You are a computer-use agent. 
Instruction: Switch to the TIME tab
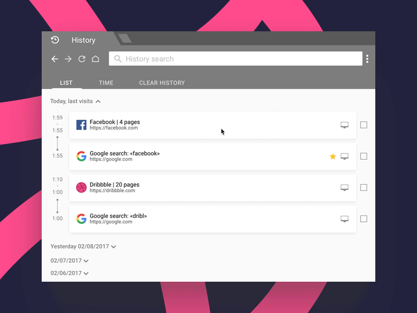[106, 83]
